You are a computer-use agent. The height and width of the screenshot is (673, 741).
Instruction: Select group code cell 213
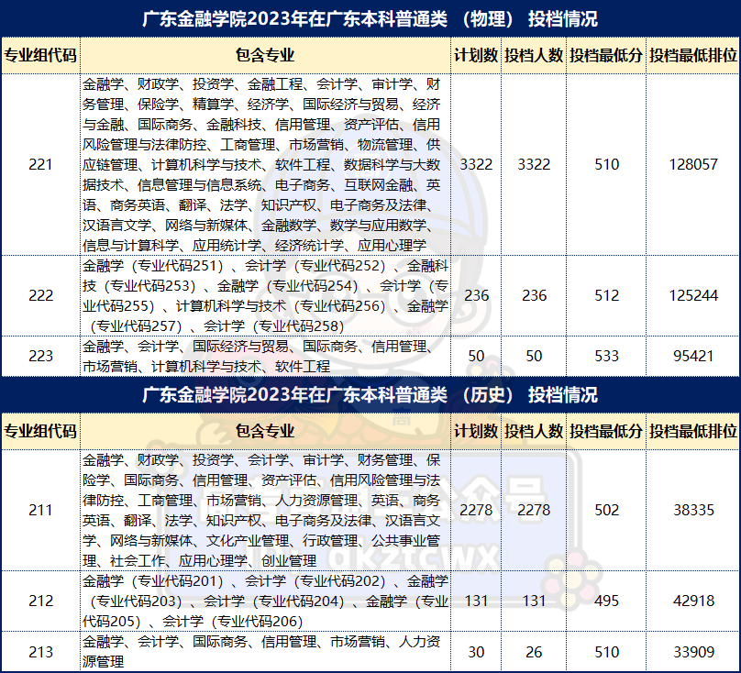[x=40, y=652]
